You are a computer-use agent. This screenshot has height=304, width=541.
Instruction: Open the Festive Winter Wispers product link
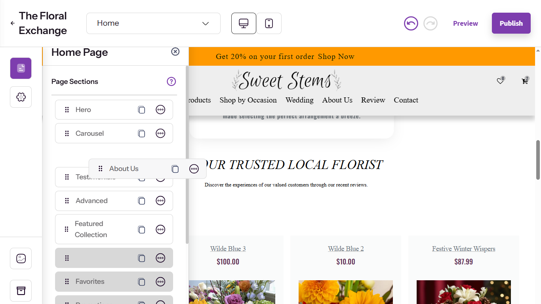pos(464,249)
